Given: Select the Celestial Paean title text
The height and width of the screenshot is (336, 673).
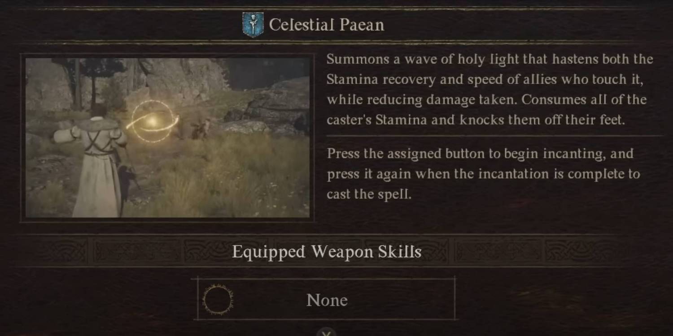Looking at the screenshot, I should [x=327, y=25].
